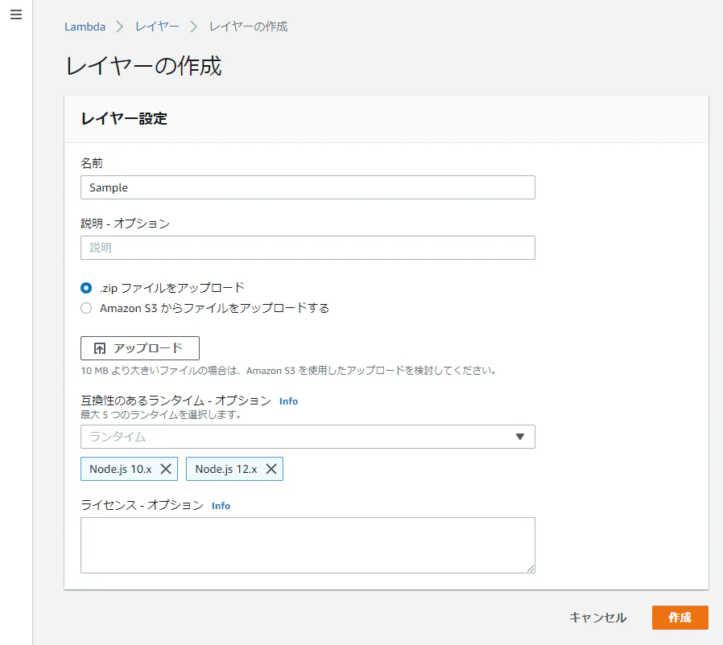The width and height of the screenshot is (723, 645).
Task: Open Info link next to ライセンス
Action: pyautogui.click(x=221, y=506)
